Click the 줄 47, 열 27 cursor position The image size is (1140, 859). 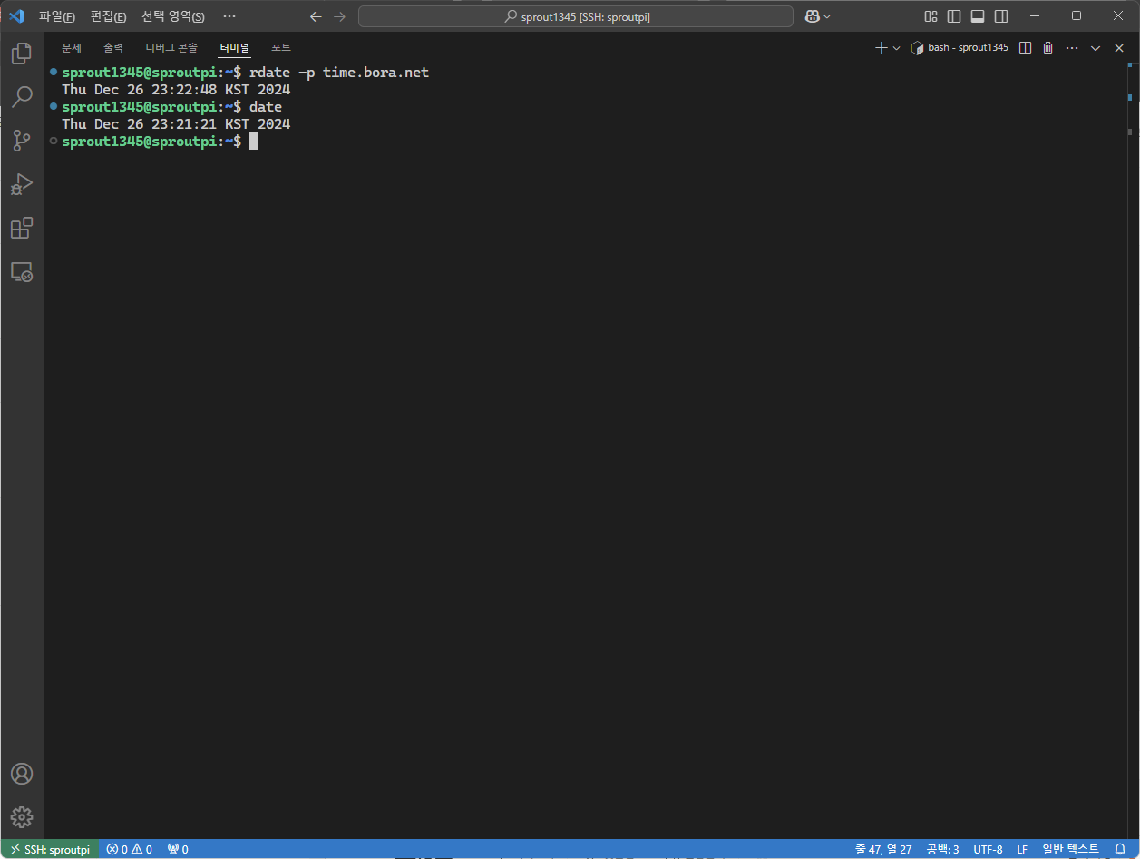(882, 849)
